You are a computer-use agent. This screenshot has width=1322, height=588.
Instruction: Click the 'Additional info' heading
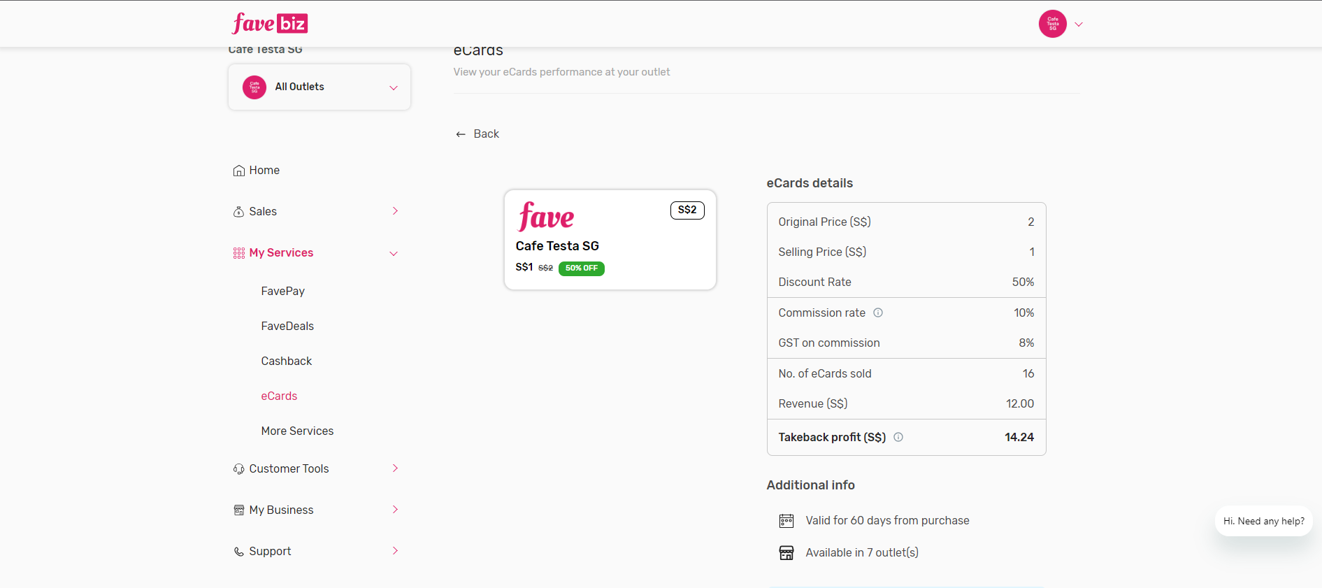(810, 485)
